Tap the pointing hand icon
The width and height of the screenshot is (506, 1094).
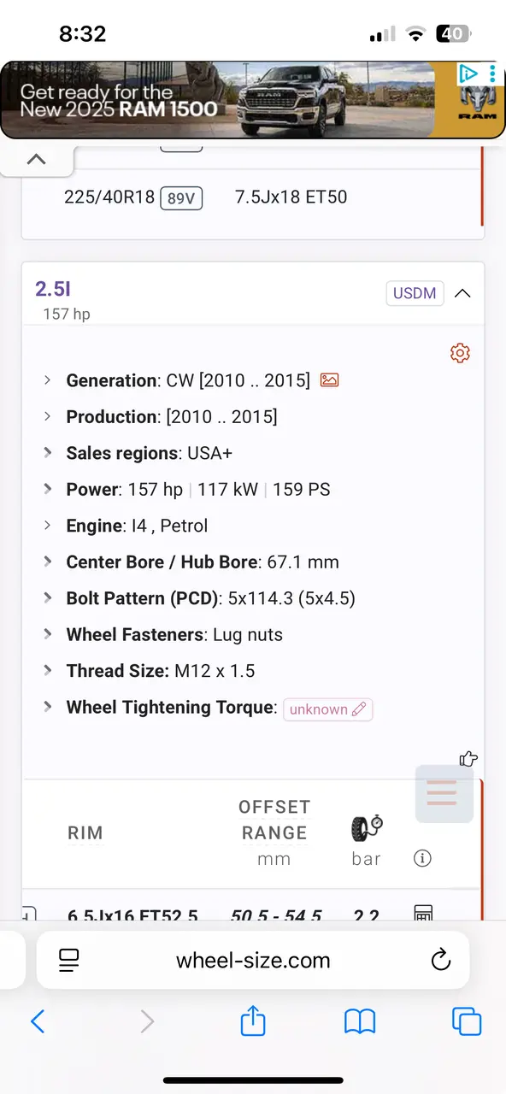pos(468,758)
